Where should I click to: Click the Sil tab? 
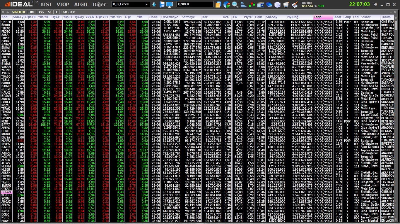click(49, 12)
